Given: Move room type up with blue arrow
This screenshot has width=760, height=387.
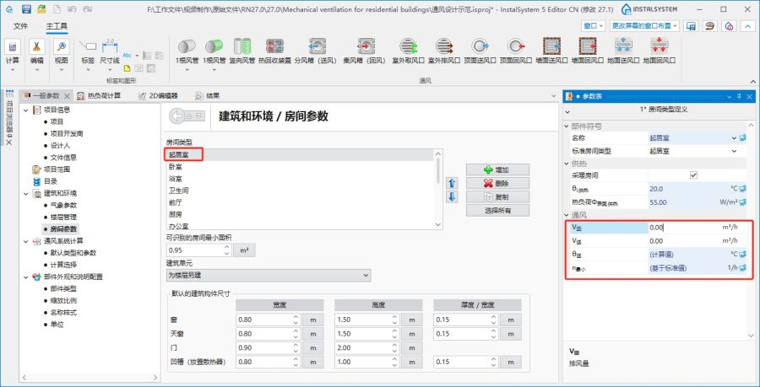Looking at the screenshot, I should coord(451,183).
